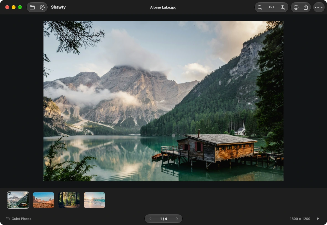Show image info with the info icon
The image size is (327, 225).
click(x=296, y=7)
